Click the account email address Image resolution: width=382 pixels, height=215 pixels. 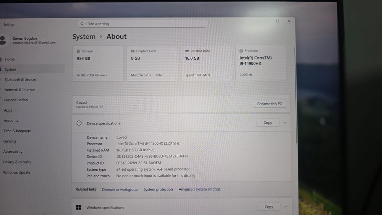coord(34,43)
